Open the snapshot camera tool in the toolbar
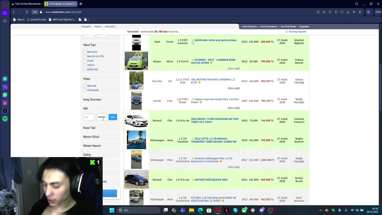 (x=324, y=12)
